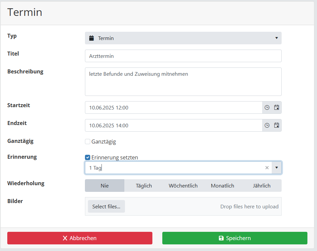The width and height of the screenshot is (317, 251).
Task: Click the calendar icon in the Typ field
Action: tap(92, 38)
